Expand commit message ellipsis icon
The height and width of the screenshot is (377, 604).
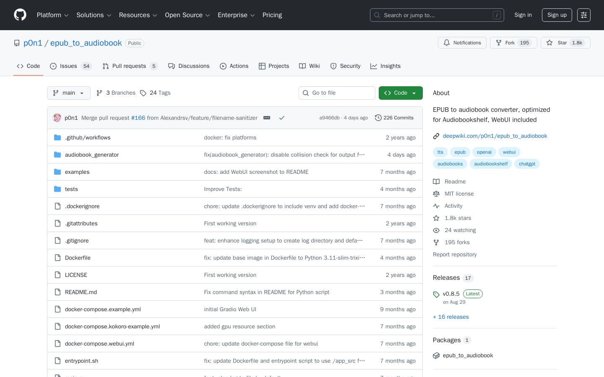[267, 118]
